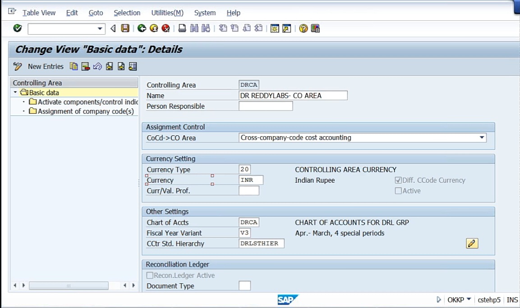Open the window menu icon left of Table View
The height and width of the screenshot is (308, 520).
point(12,12)
